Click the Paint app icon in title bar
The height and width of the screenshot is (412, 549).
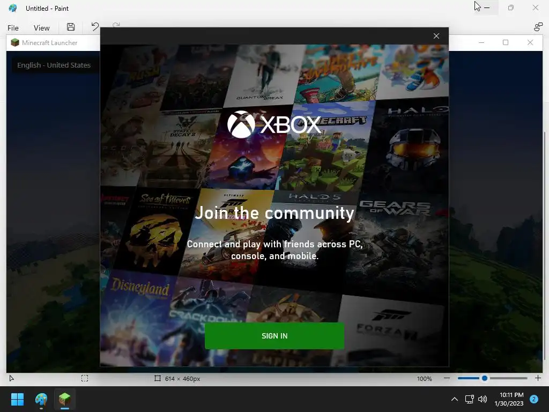click(13, 8)
